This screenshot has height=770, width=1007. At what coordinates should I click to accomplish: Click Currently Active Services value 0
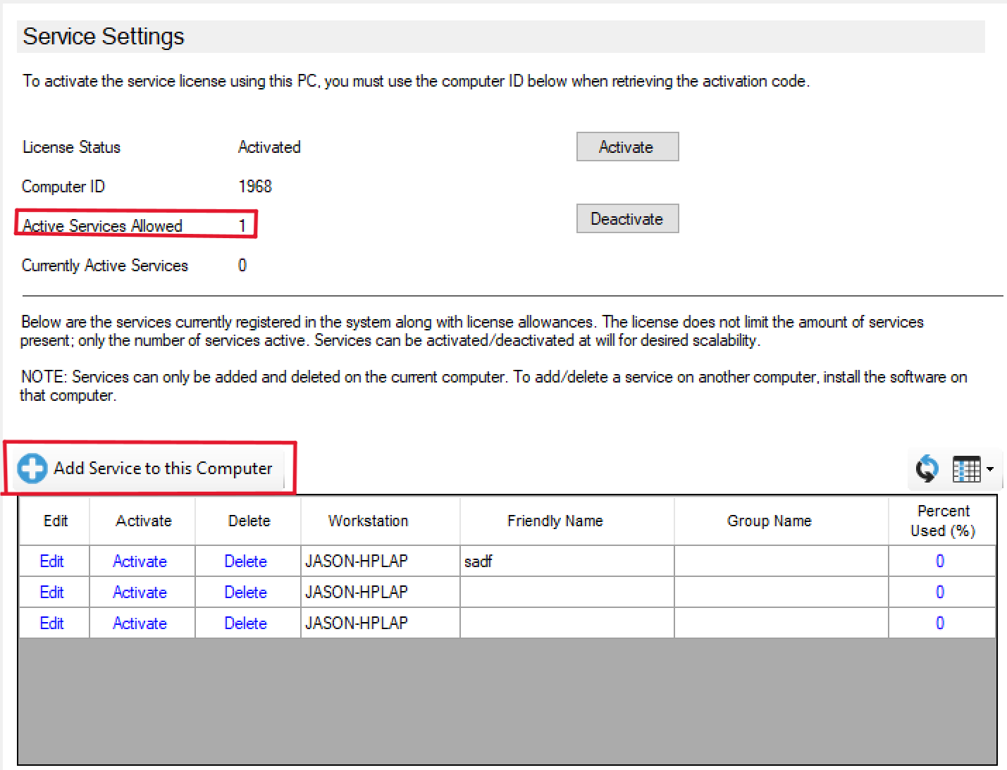(242, 266)
